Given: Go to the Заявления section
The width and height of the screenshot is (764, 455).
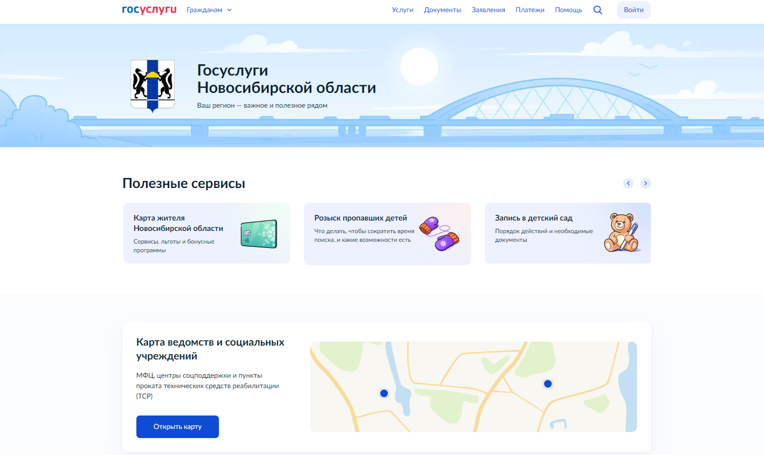Looking at the screenshot, I should pos(488,10).
